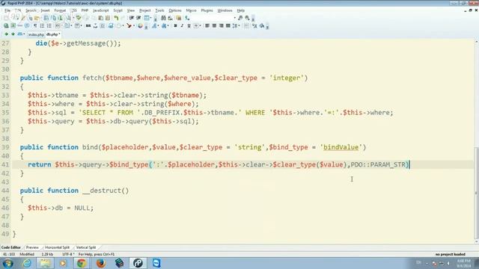
Task: Expand the dropdown arrow beside the red arrow icon
Action: [134, 26]
